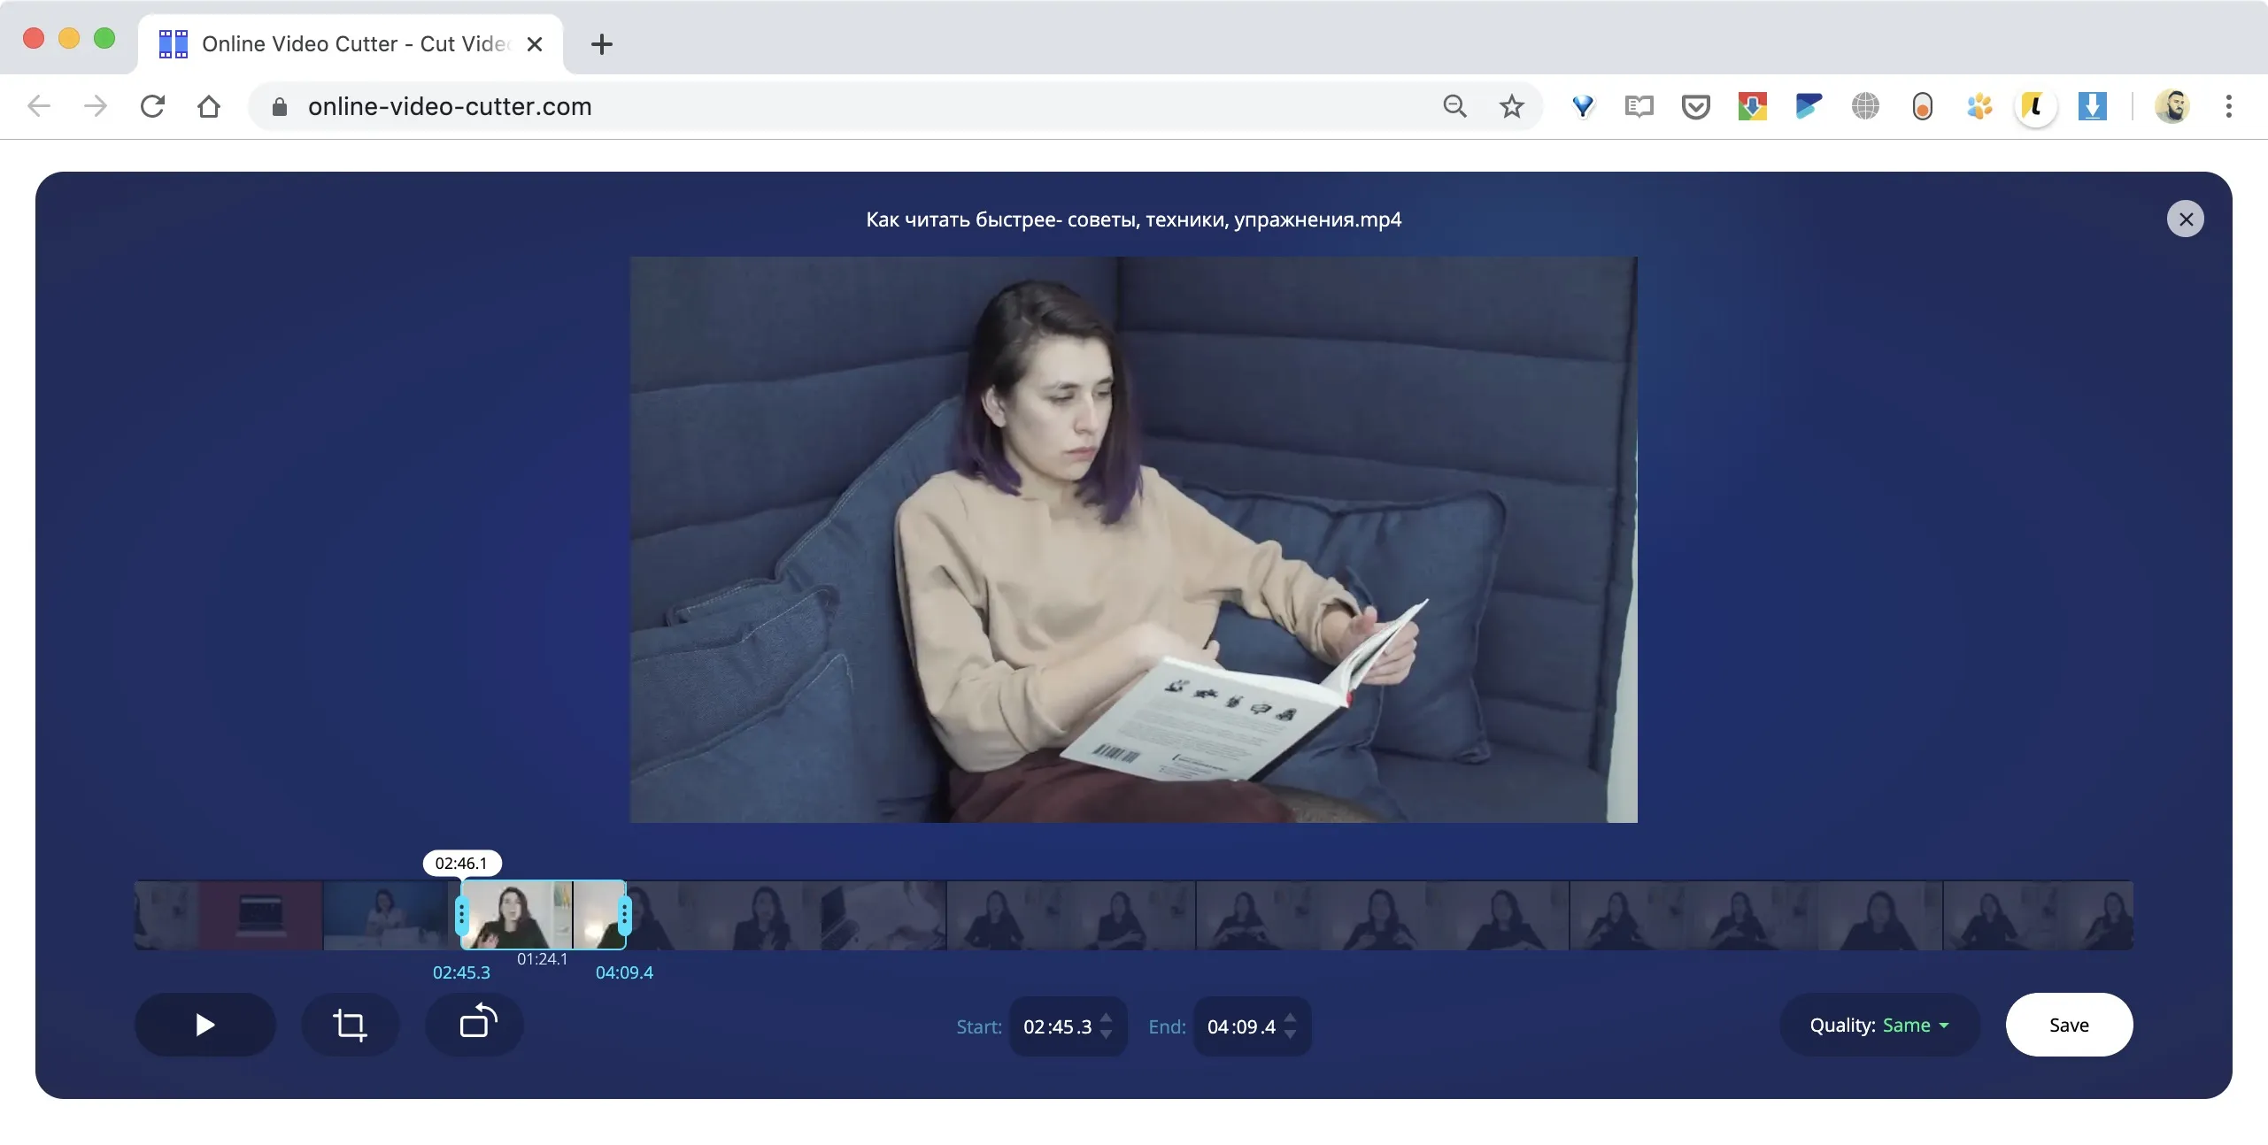Reload the page
The width and height of the screenshot is (2268, 1145).
pyautogui.click(x=152, y=107)
